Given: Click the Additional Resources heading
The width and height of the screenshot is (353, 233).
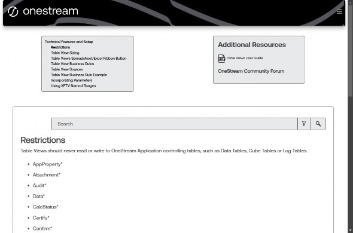Looking at the screenshot, I should (x=252, y=45).
